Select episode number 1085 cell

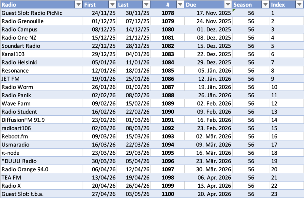(168, 71)
